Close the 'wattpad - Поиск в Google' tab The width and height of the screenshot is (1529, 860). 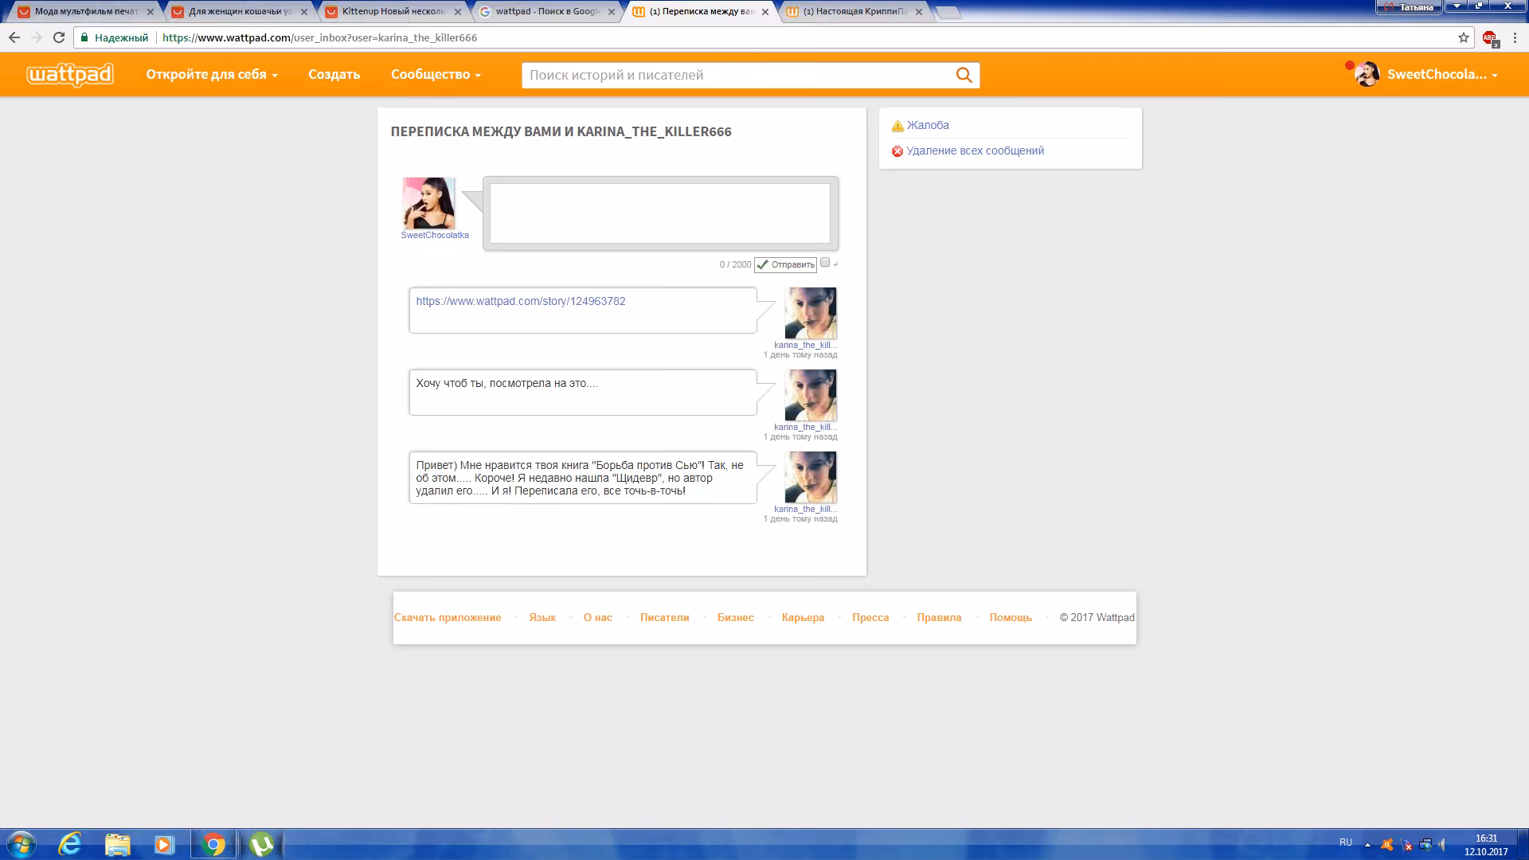point(612,12)
